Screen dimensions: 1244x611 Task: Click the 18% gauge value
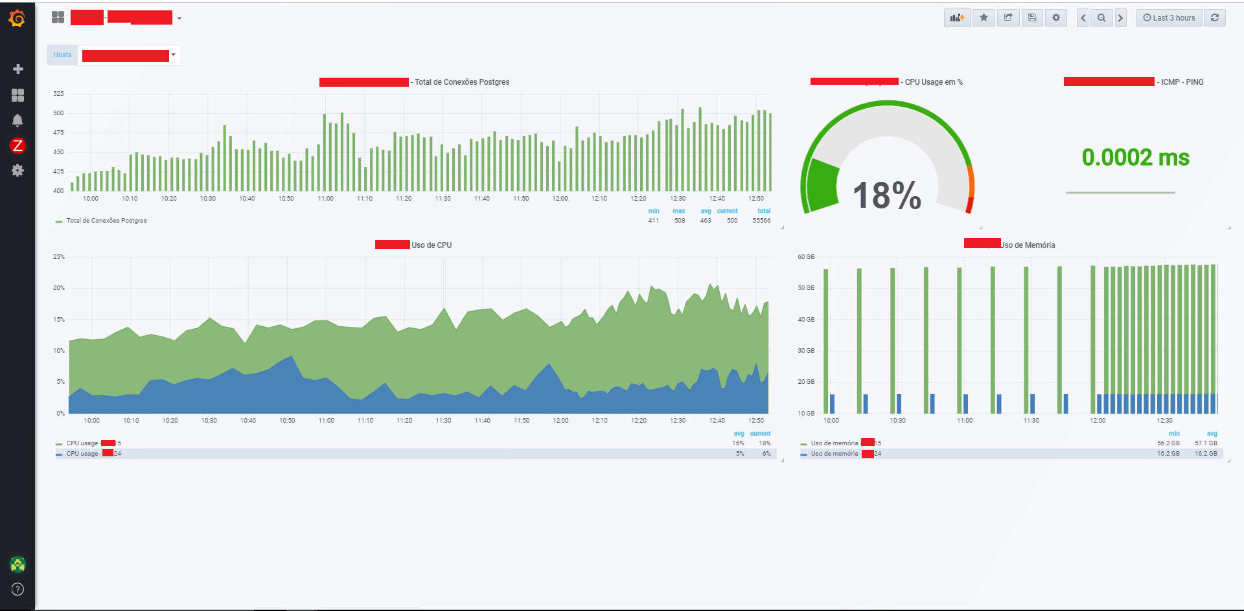tap(887, 195)
